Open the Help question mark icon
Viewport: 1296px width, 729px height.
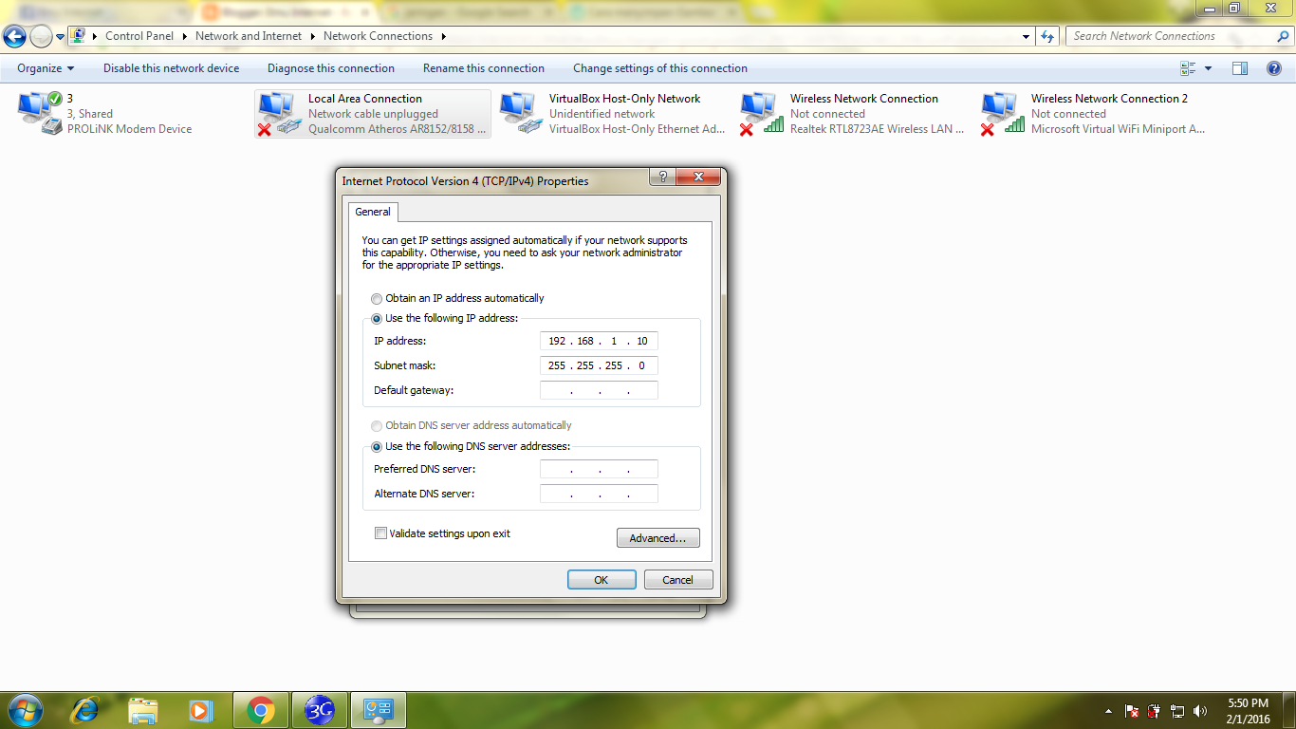tap(1274, 67)
